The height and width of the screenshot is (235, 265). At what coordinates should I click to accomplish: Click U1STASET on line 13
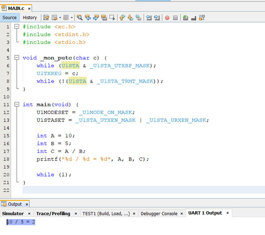pos(51,120)
